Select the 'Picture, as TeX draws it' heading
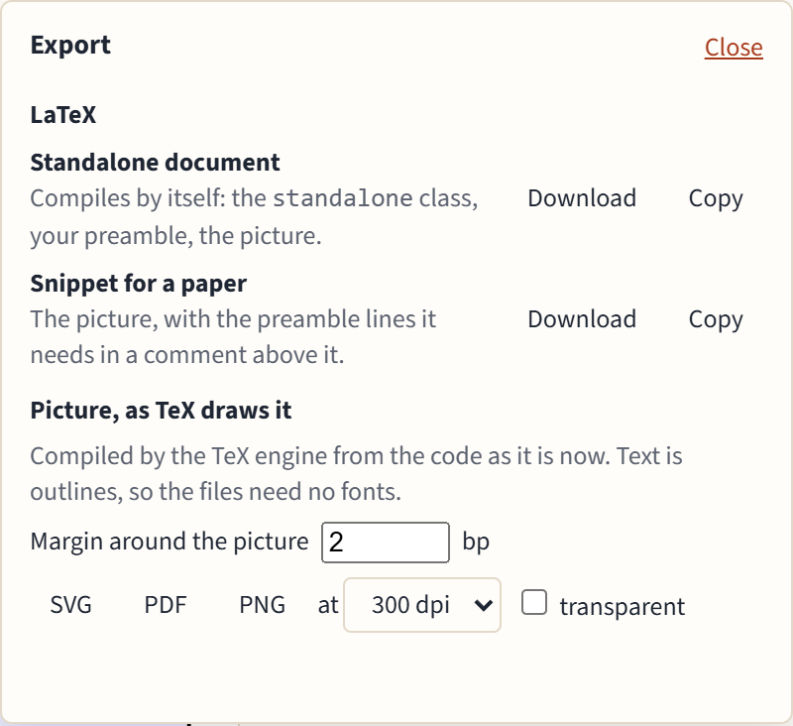Viewport: 793px width, 726px height. click(x=161, y=410)
